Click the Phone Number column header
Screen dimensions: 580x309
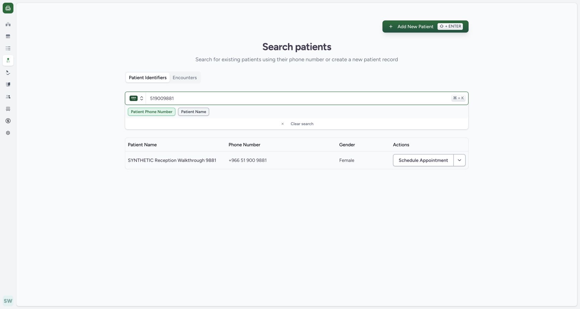tap(244, 145)
